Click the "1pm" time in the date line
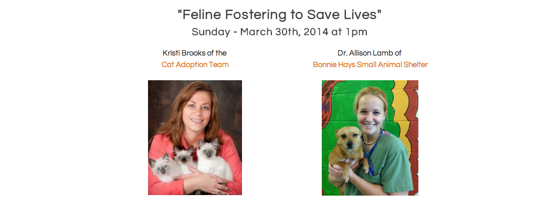 pos(356,32)
